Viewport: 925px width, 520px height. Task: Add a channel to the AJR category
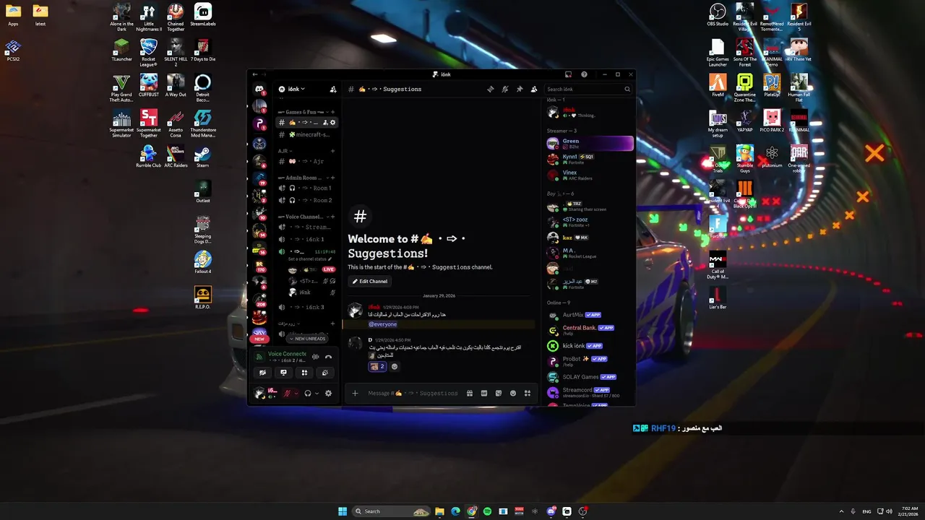332,151
